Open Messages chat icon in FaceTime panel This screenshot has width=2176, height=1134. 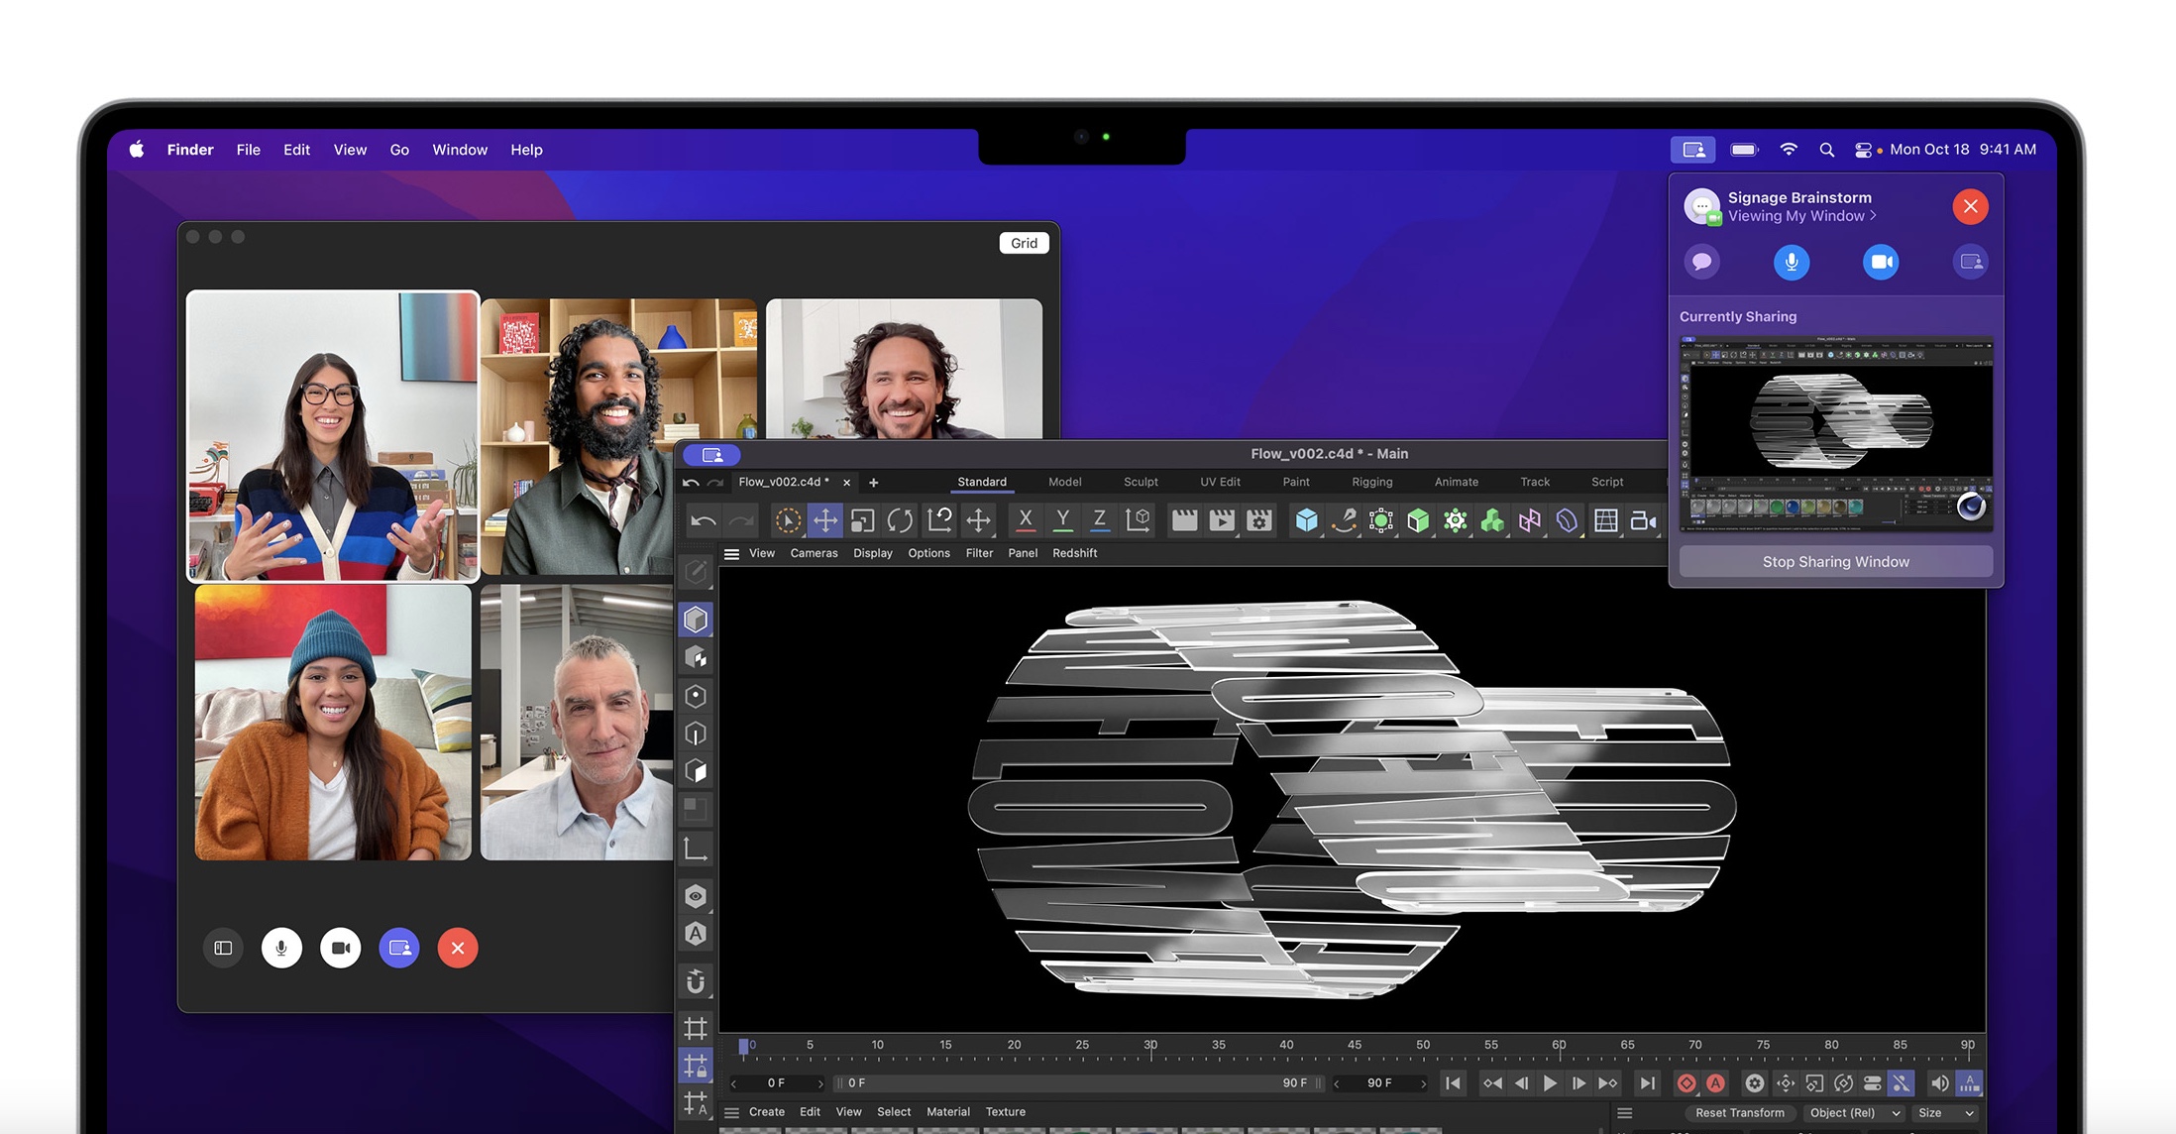[1701, 262]
